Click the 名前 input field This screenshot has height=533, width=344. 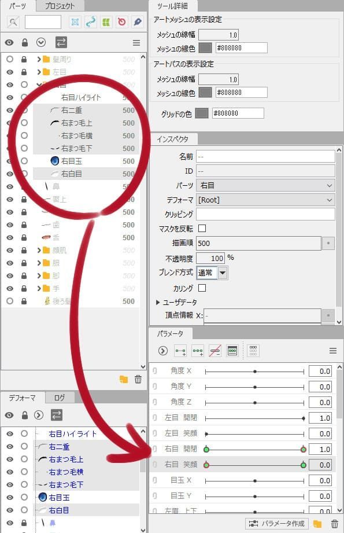coord(265,156)
